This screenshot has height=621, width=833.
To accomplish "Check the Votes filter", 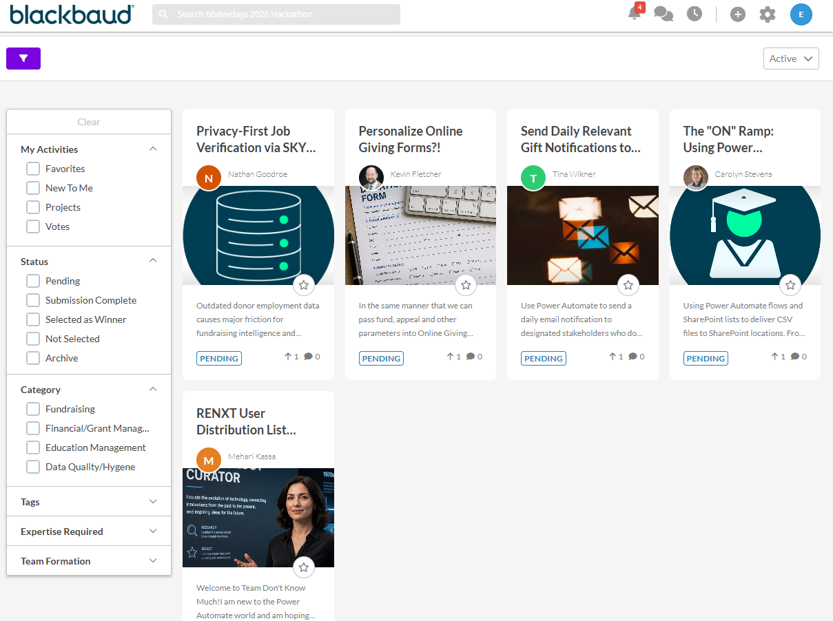I will coord(33,227).
